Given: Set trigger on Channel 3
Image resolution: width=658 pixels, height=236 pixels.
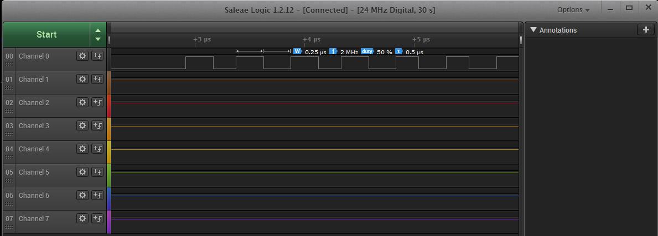Looking at the screenshot, I should point(97,125).
